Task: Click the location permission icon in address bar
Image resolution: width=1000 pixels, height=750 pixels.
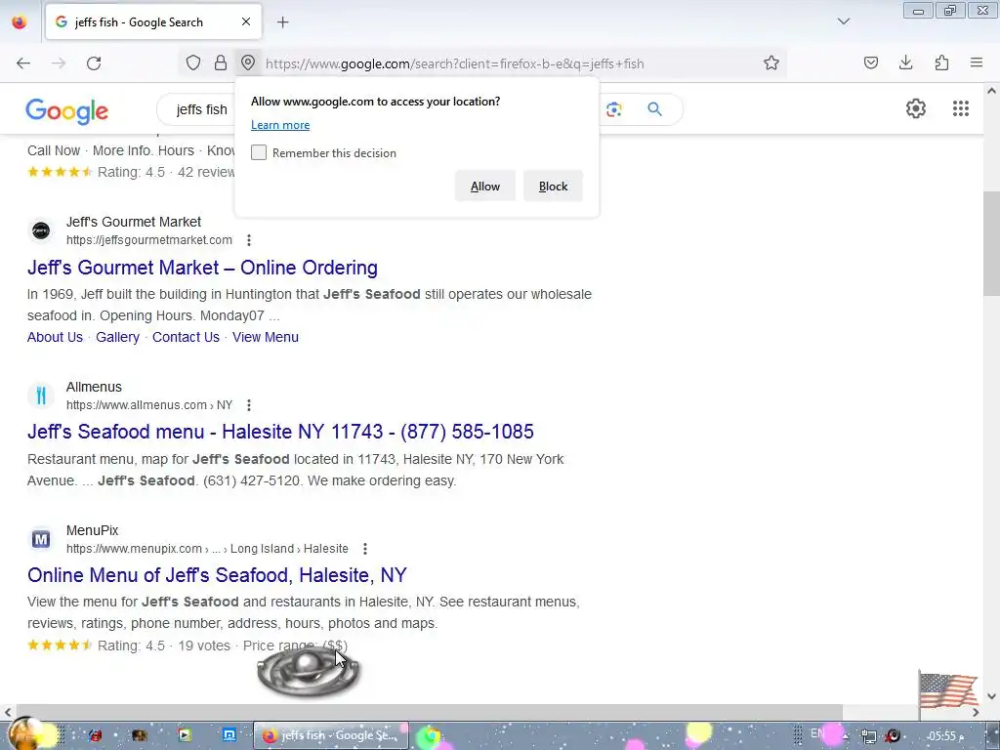Action: tap(248, 62)
